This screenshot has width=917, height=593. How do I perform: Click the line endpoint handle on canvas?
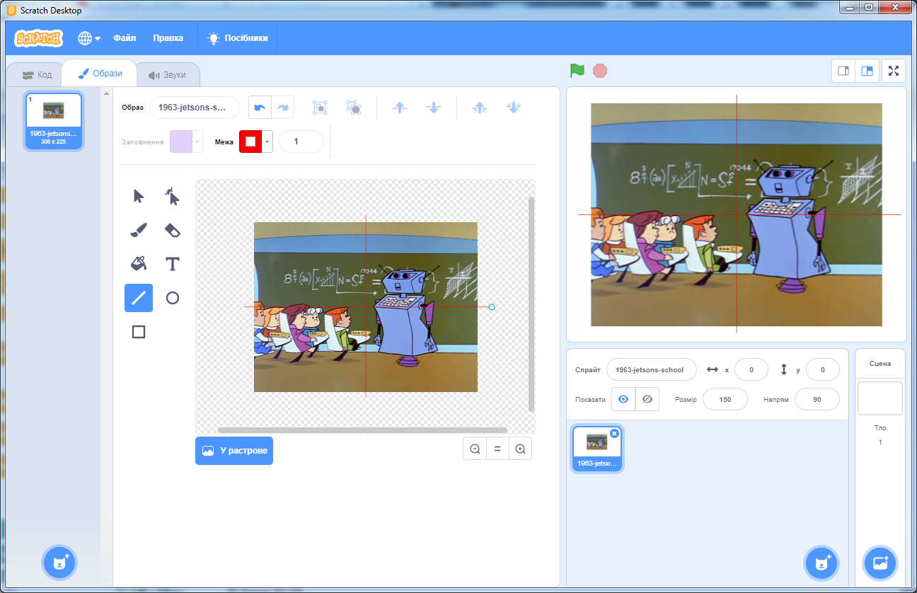[x=492, y=306]
